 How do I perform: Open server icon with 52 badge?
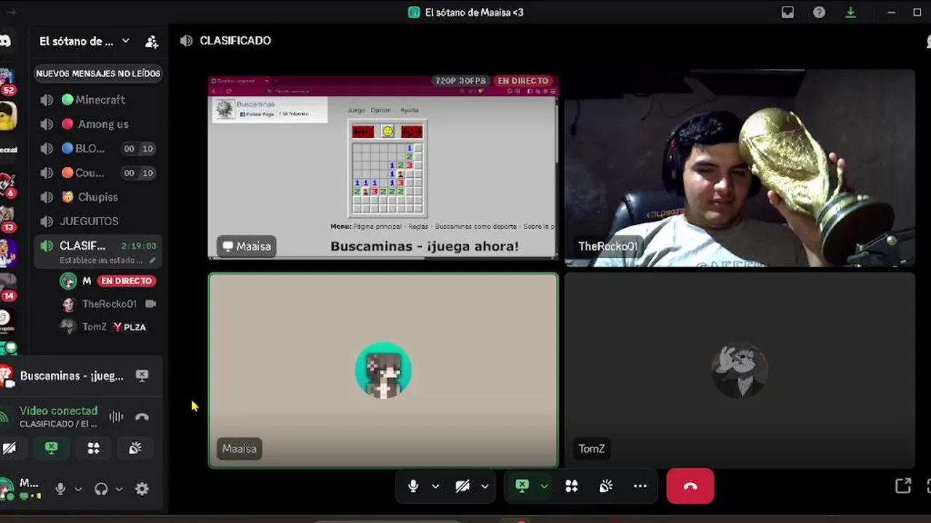[x=6, y=80]
